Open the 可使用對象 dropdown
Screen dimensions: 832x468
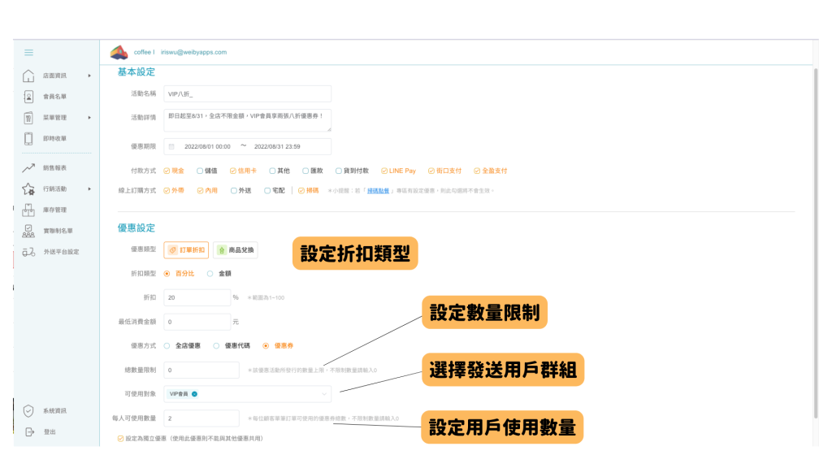tap(247, 394)
